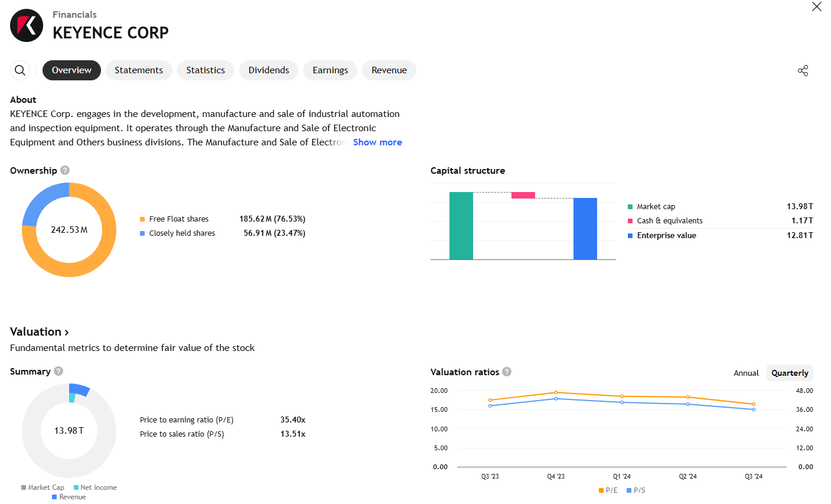Screen dimensions: 831x504
Task: Open the search magnifier icon
Action: [x=20, y=70]
